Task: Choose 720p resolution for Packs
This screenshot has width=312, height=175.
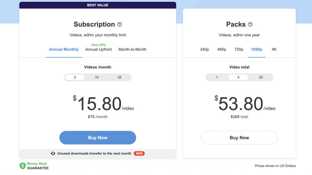Action: [239, 50]
